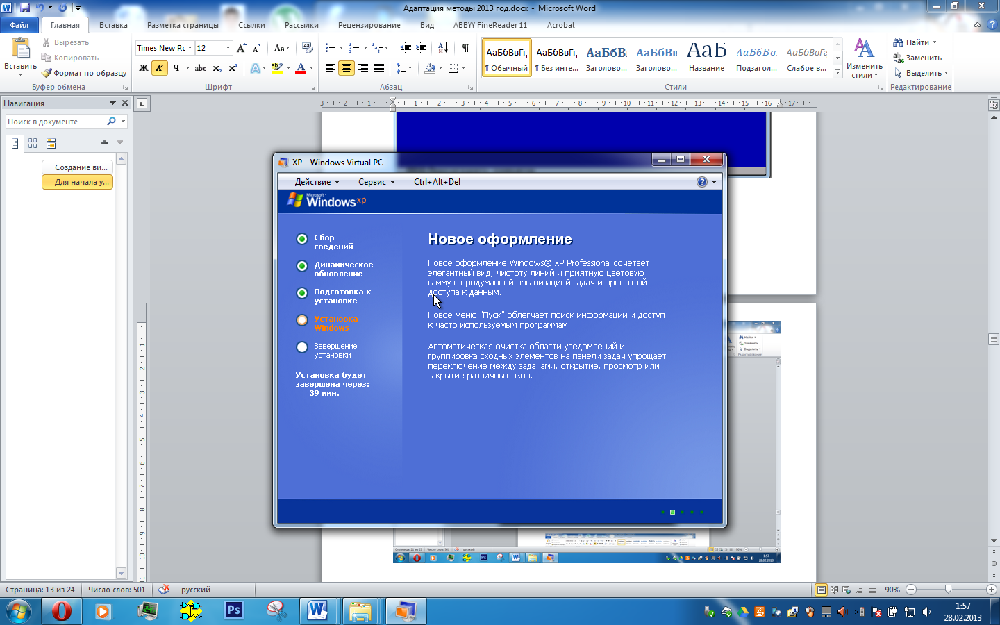Toggle superscript formatting
The width and height of the screenshot is (1000, 625).
pos(233,68)
